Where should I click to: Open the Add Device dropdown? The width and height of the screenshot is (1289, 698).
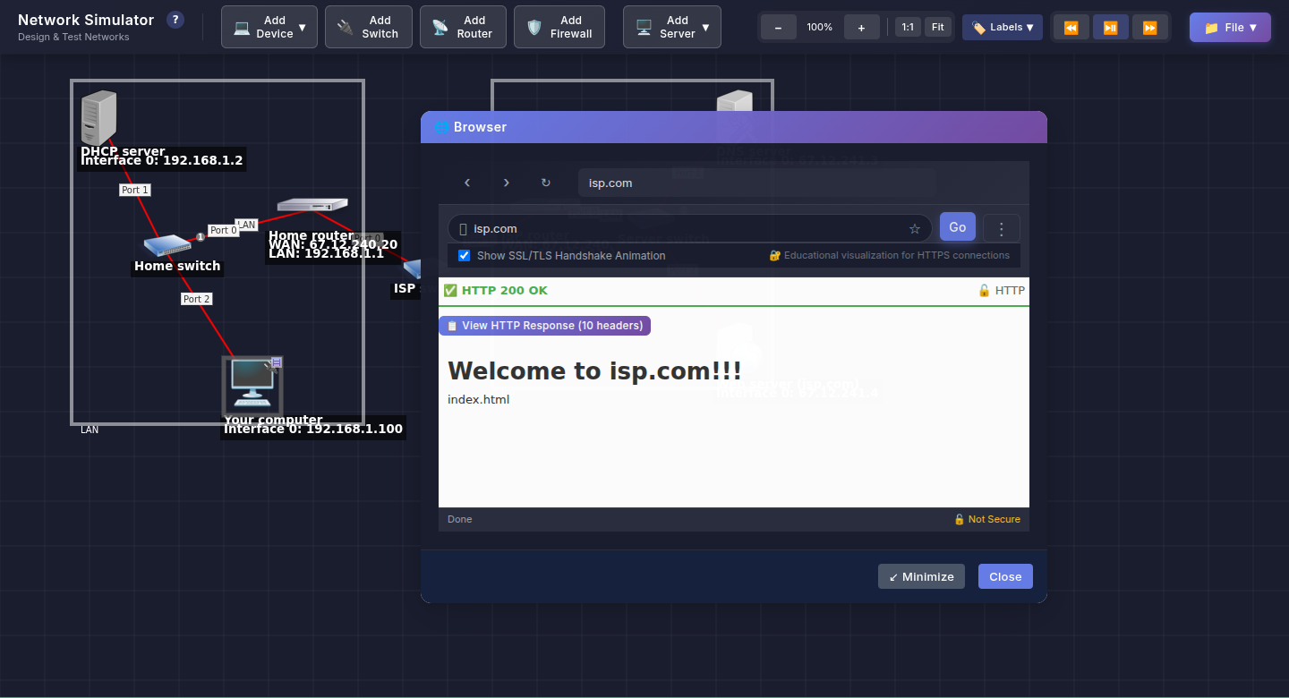269,27
